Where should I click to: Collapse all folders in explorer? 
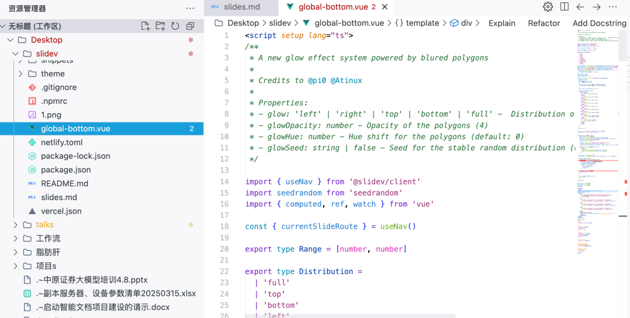point(190,26)
